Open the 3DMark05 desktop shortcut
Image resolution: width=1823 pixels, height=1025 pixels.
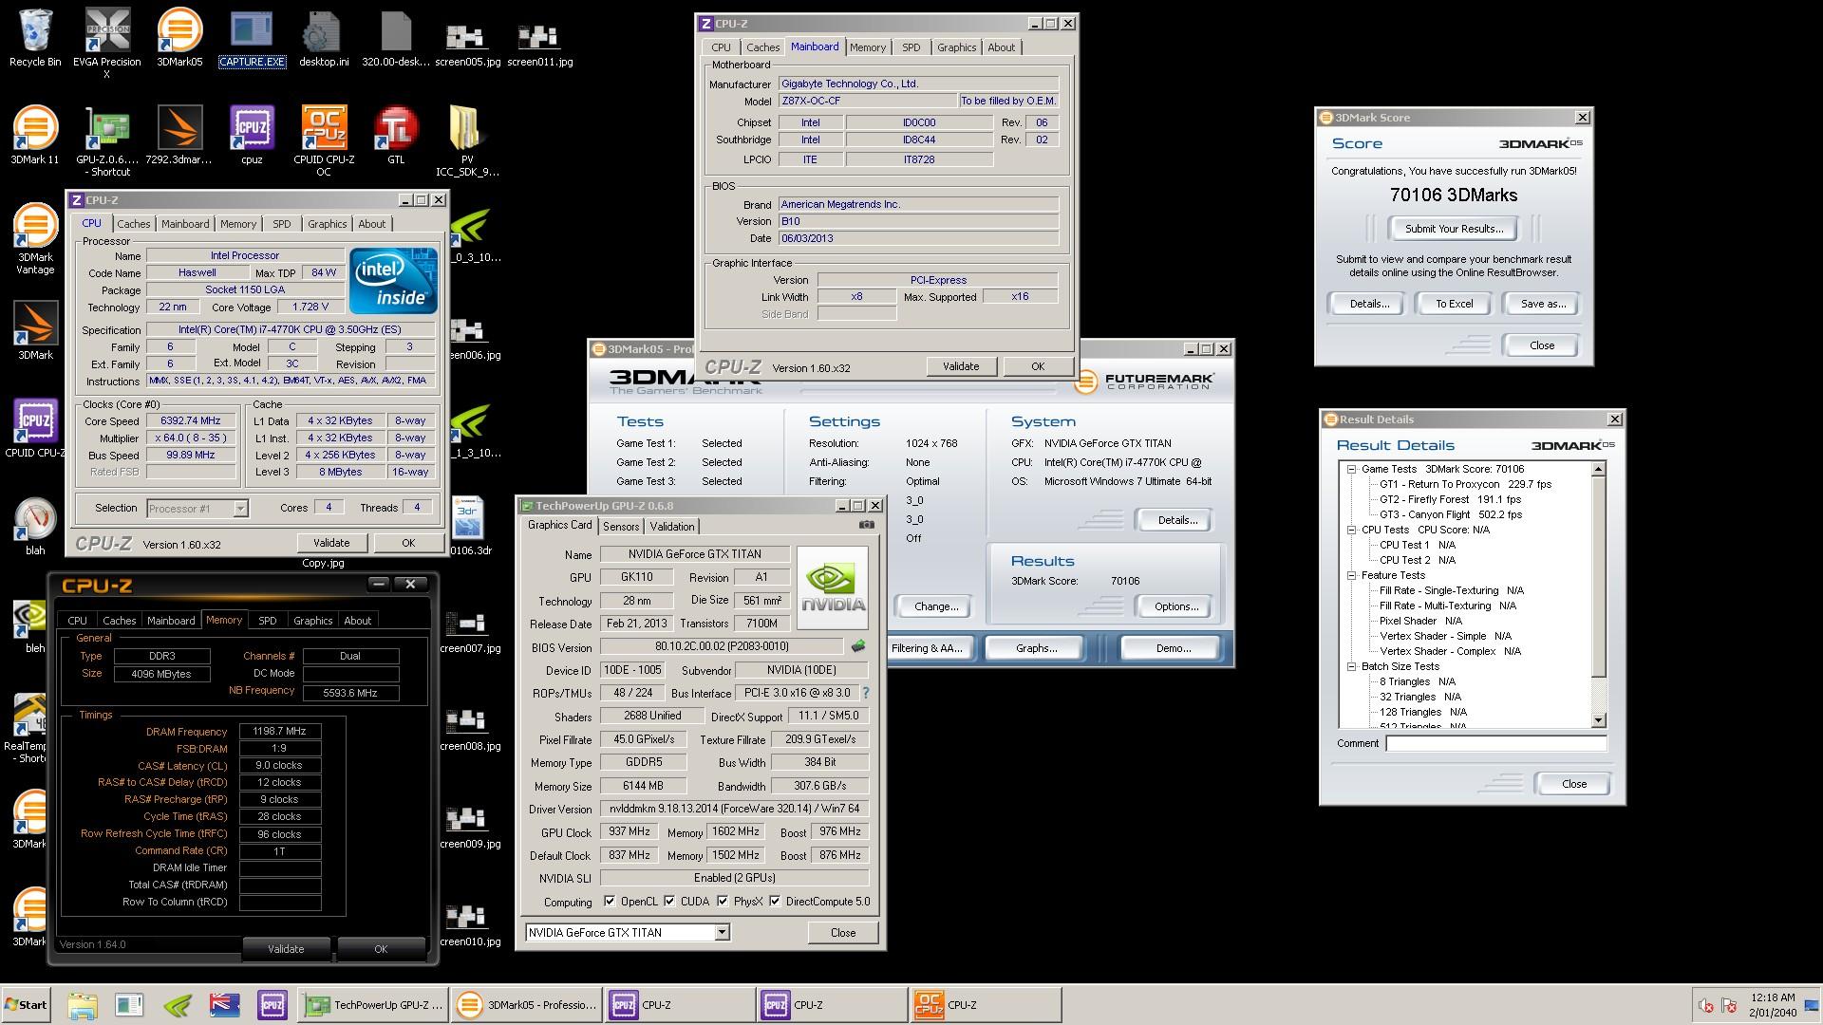point(179,38)
